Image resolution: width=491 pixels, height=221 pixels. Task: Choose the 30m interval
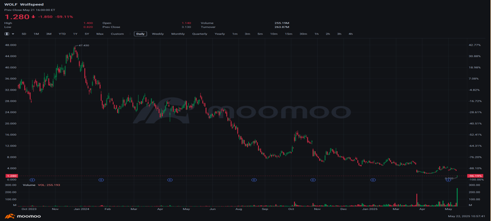tap(303, 34)
